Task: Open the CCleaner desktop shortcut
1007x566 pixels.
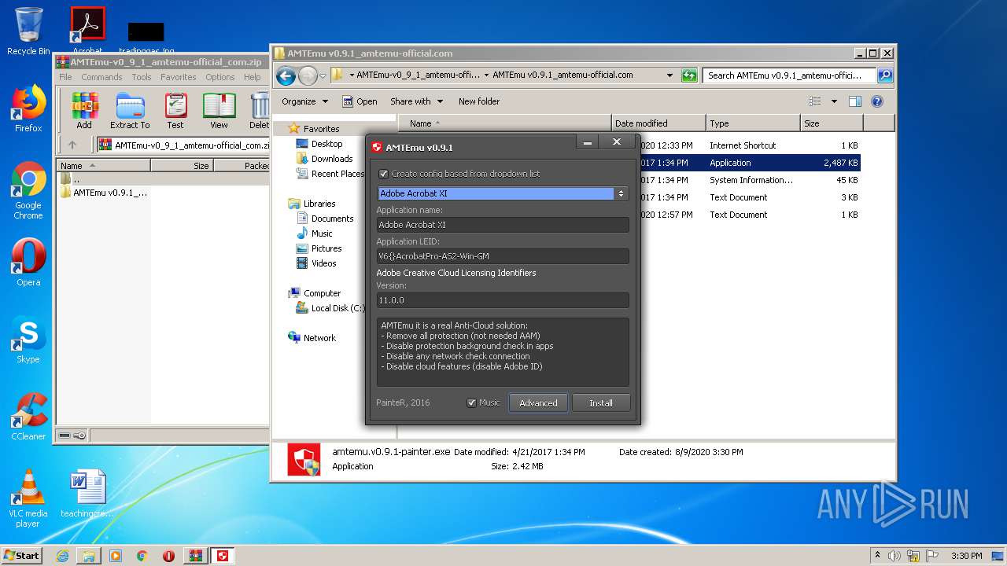Action: coord(28,417)
